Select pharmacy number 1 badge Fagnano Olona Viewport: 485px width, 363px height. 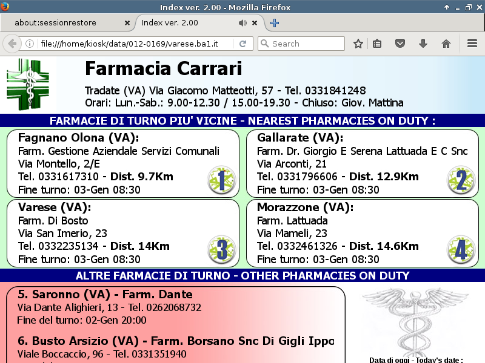click(221, 180)
